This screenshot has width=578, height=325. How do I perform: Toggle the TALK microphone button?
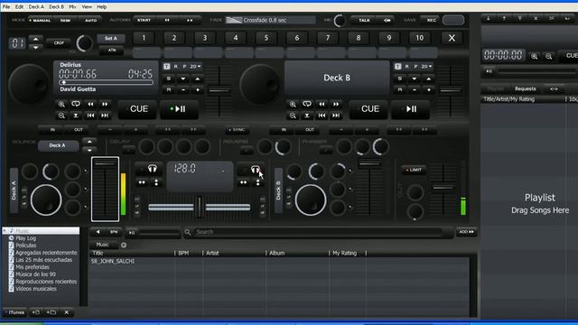click(x=364, y=20)
